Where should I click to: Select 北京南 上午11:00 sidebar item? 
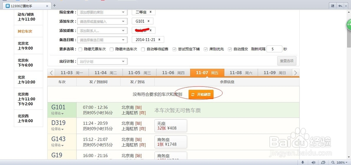28,99
